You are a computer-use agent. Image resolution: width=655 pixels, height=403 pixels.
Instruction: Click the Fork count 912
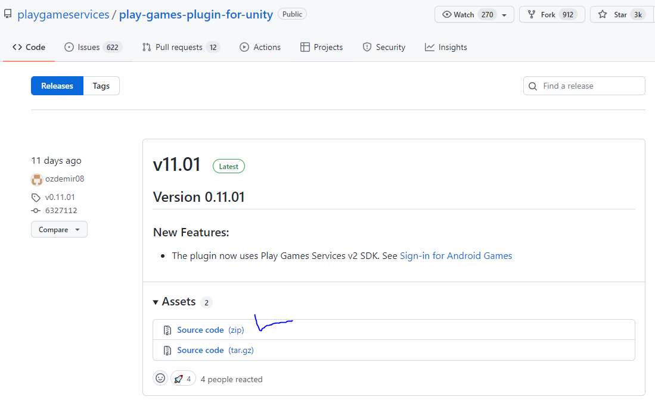click(x=568, y=15)
